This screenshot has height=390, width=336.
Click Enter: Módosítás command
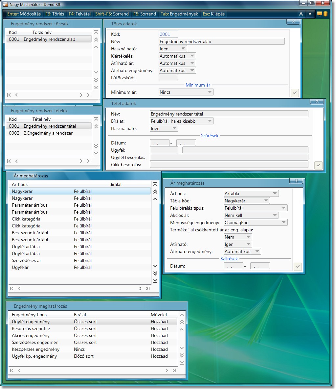click(x=24, y=14)
